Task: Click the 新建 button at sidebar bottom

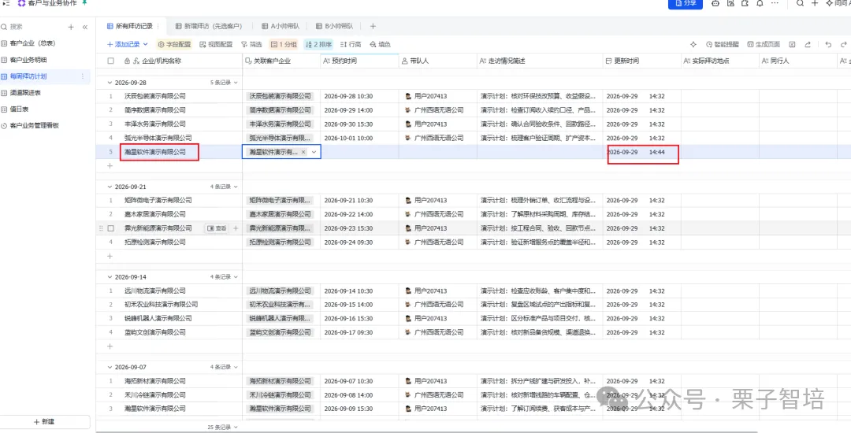Action: coord(44,422)
